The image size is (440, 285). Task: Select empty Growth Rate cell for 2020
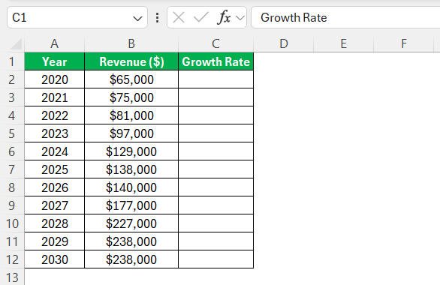pos(215,79)
